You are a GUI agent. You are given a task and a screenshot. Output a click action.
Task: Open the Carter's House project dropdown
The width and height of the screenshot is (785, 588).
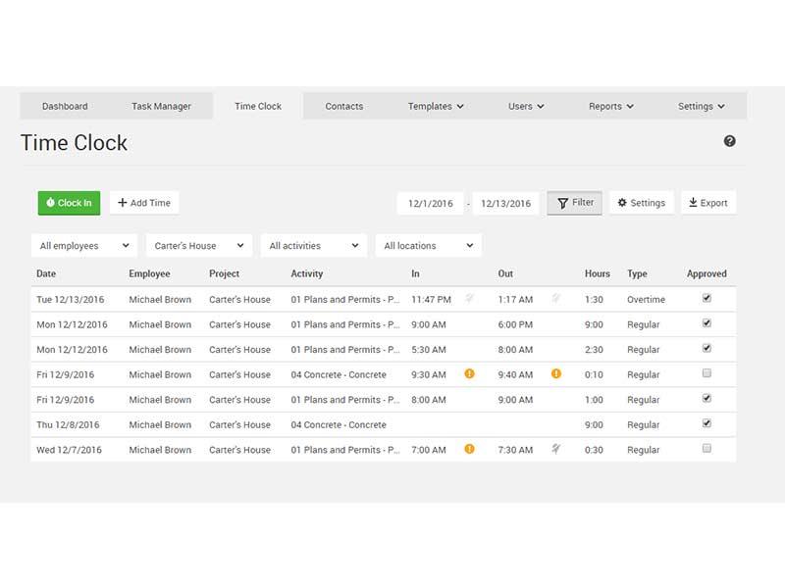coord(199,246)
